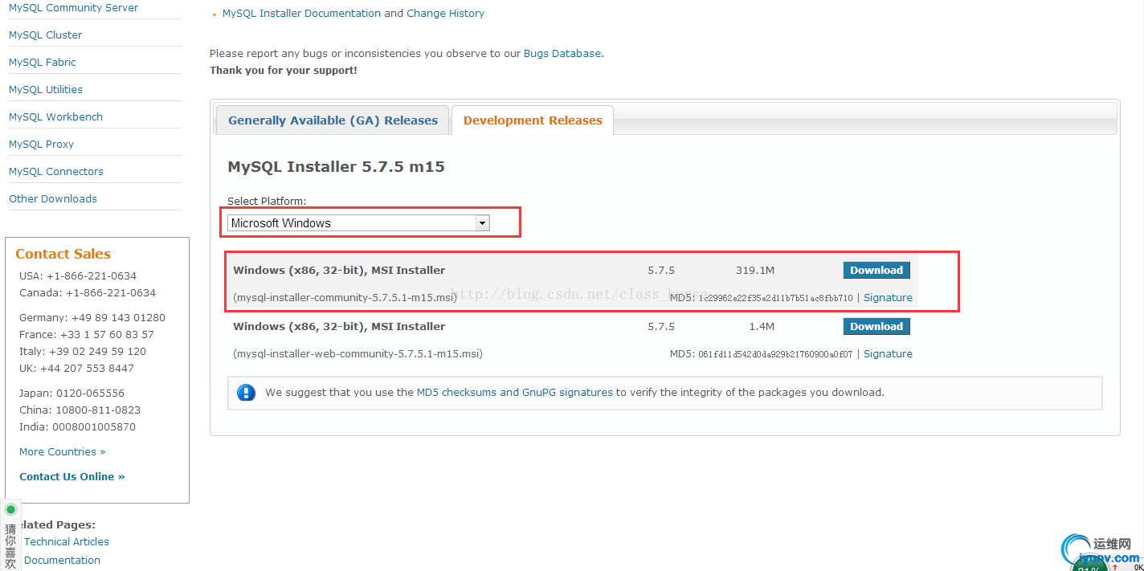Click Japan phone number 0120-065556
The image size is (1144, 571).
pyautogui.click(x=90, y=394)
